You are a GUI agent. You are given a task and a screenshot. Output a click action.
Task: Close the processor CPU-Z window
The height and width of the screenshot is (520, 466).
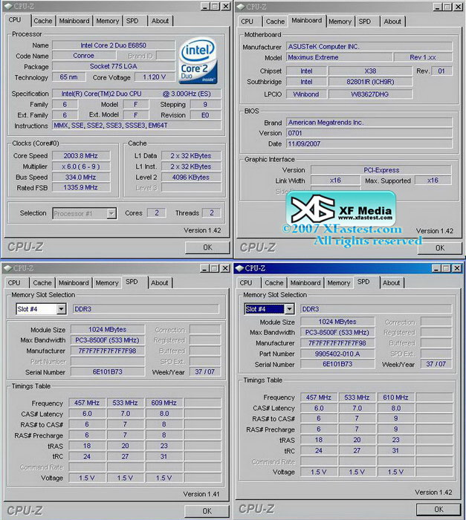point(224,7)
